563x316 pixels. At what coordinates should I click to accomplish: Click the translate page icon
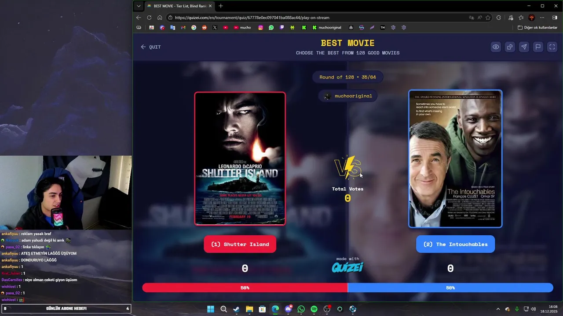472,18
